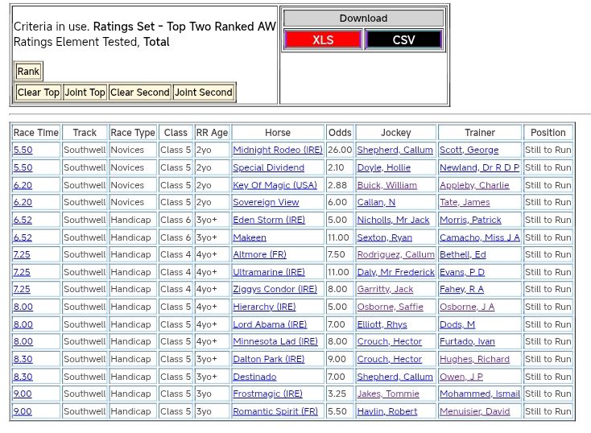Open trainer Hughes, Richard link
The width and height of the screenshot is (591, 433).
[x=474, y=359]
